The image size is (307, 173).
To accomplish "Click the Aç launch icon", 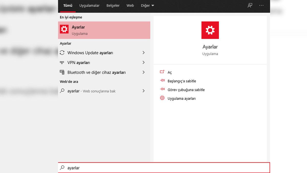I will point(162,72).
